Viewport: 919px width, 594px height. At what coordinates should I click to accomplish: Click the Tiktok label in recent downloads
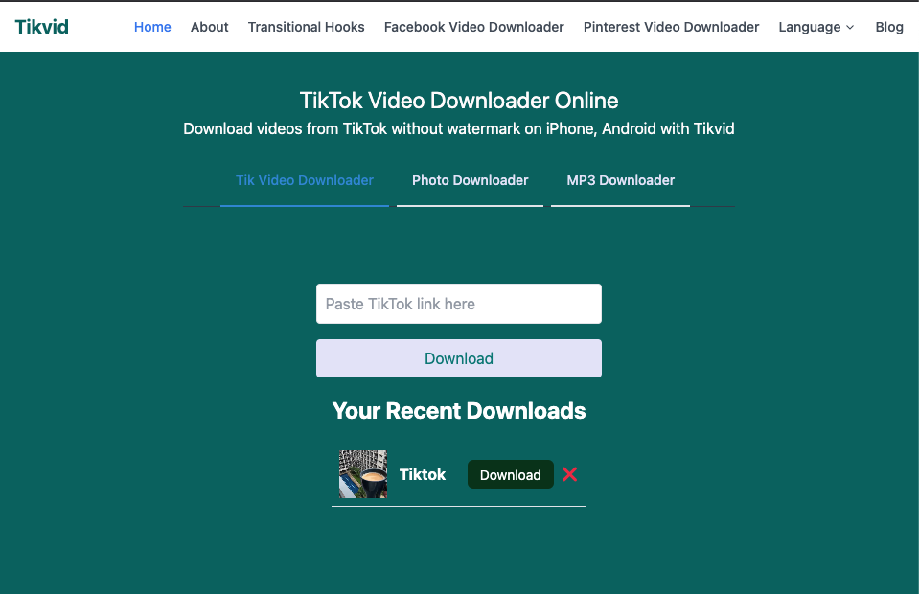click(422, 474)
